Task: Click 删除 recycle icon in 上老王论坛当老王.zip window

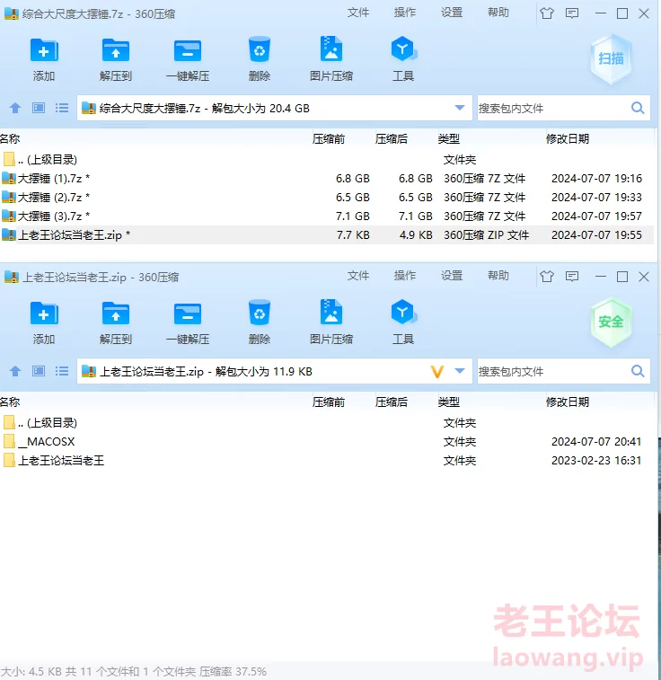Action: (x=260, y=313)
